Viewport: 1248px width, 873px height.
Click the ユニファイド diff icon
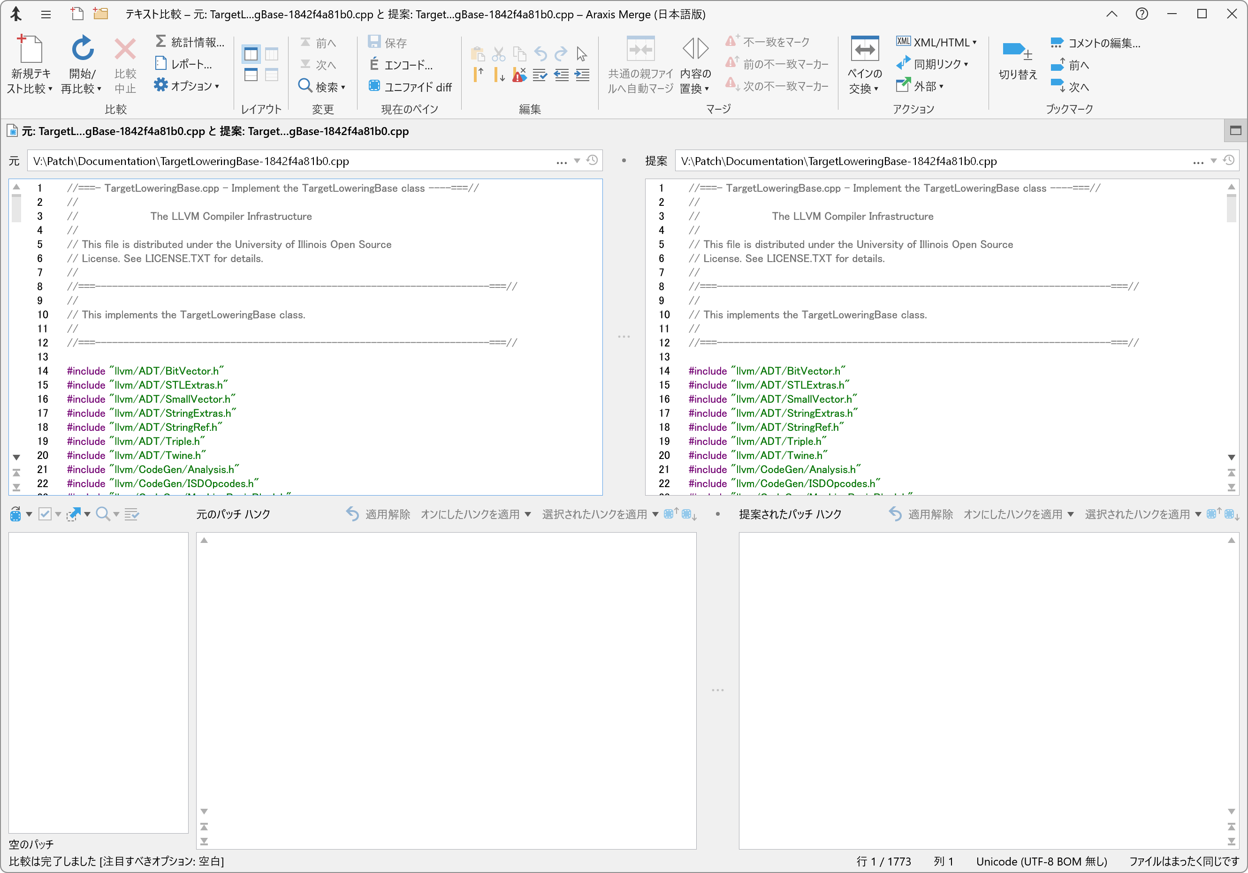pos(374,86)
